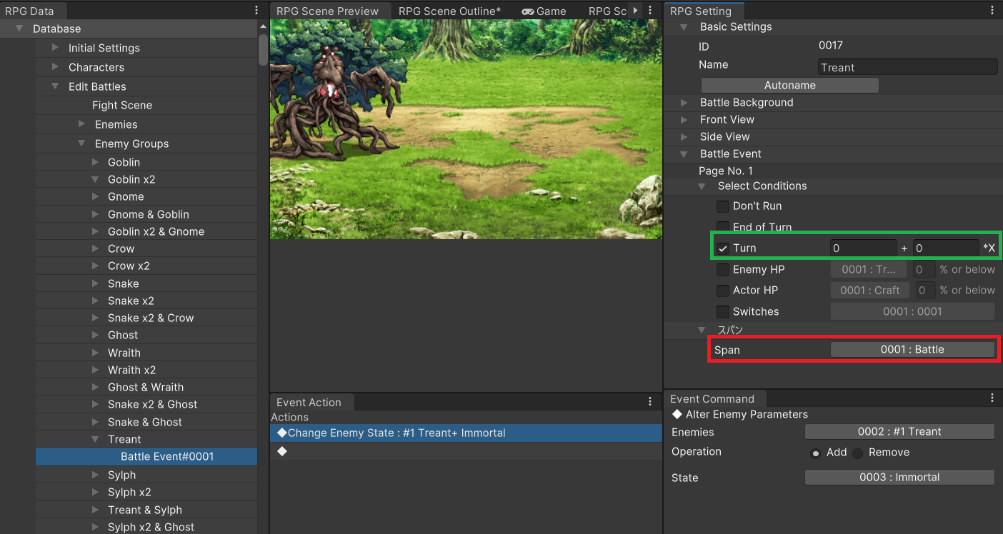The image size is (1003, 534).
Task: Collapse the Edit Battles node
Action: 55,86
